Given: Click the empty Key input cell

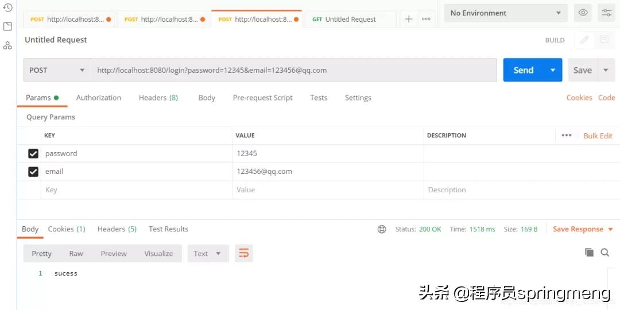Looking at the screenshot, I should click(137, 190).
